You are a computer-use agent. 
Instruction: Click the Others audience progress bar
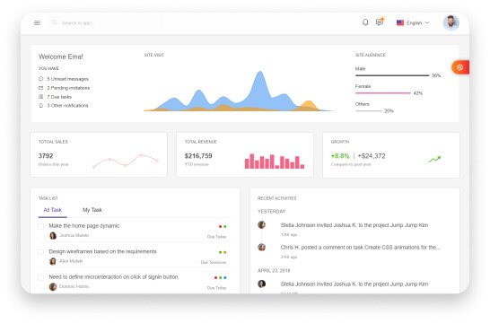(x=369, y=111)
